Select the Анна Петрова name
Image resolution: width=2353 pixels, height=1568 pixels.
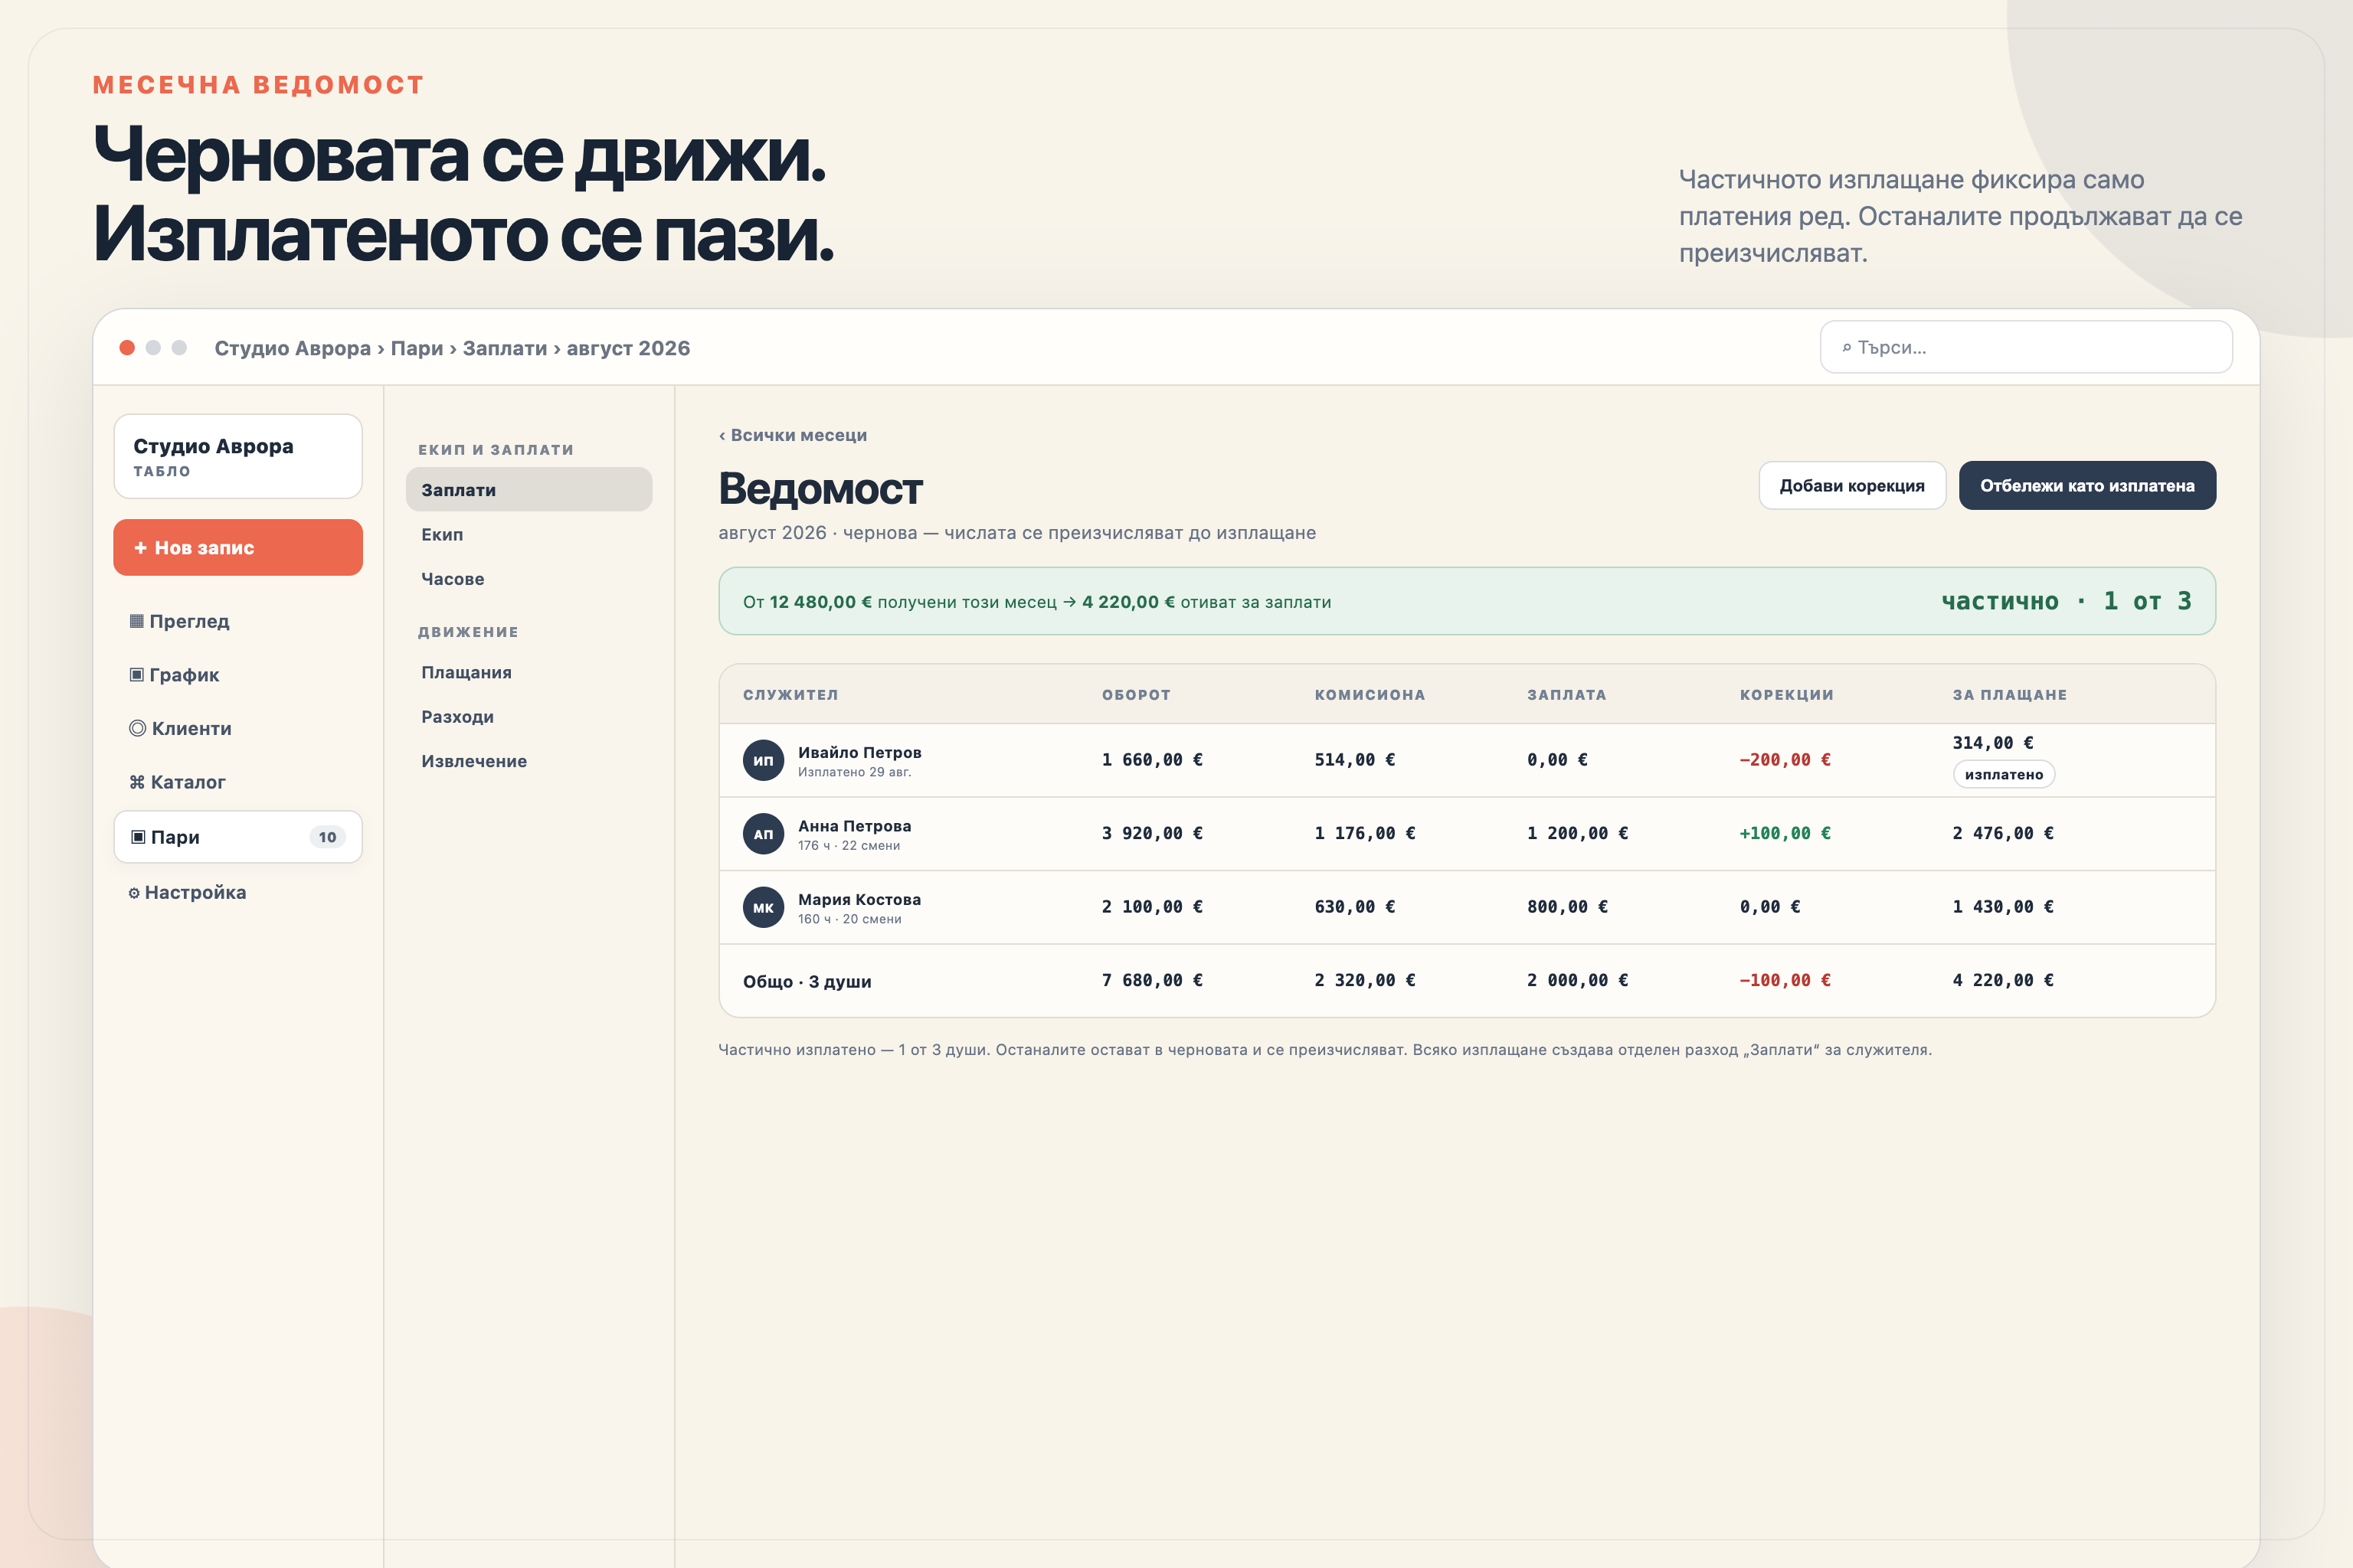coord(854,826)
